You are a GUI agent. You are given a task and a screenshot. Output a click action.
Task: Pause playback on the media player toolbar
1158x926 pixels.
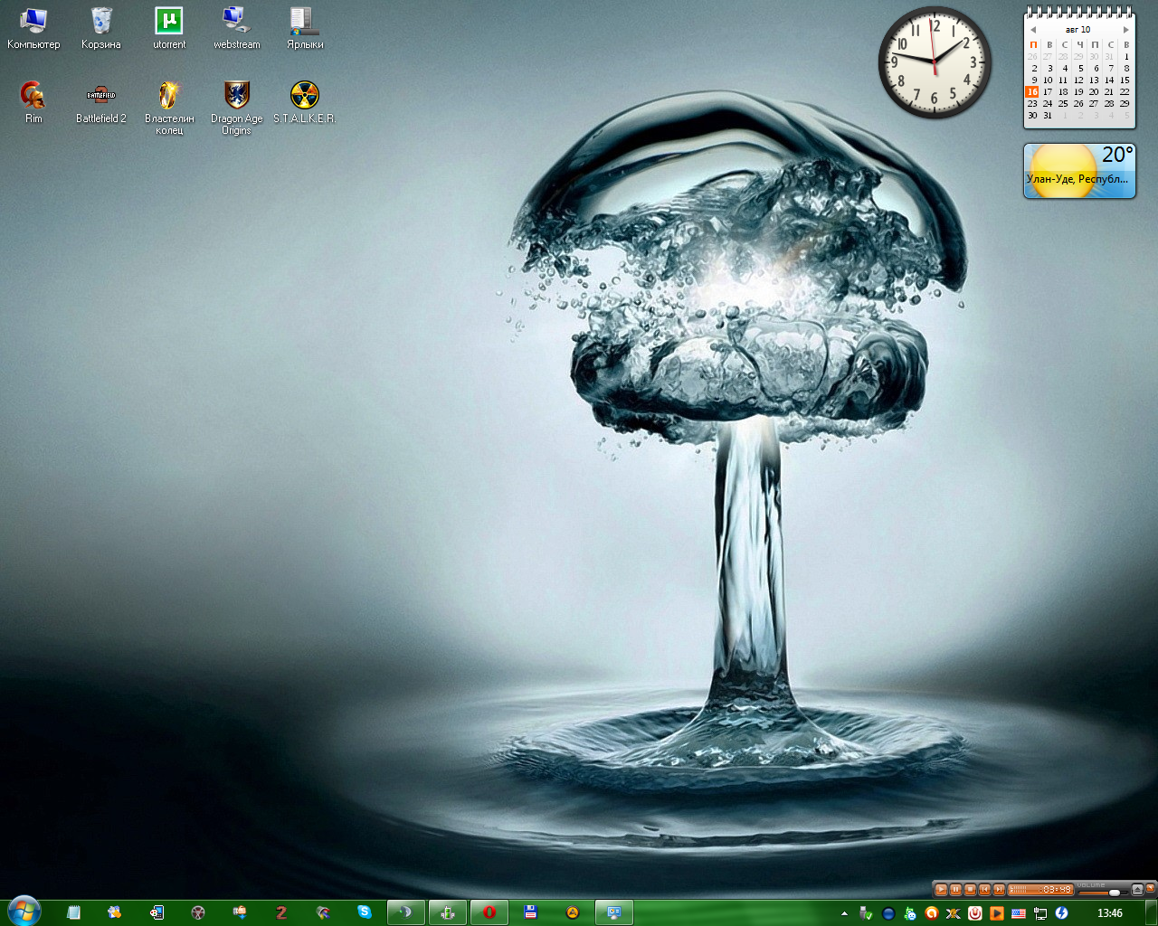click(955, 890)
